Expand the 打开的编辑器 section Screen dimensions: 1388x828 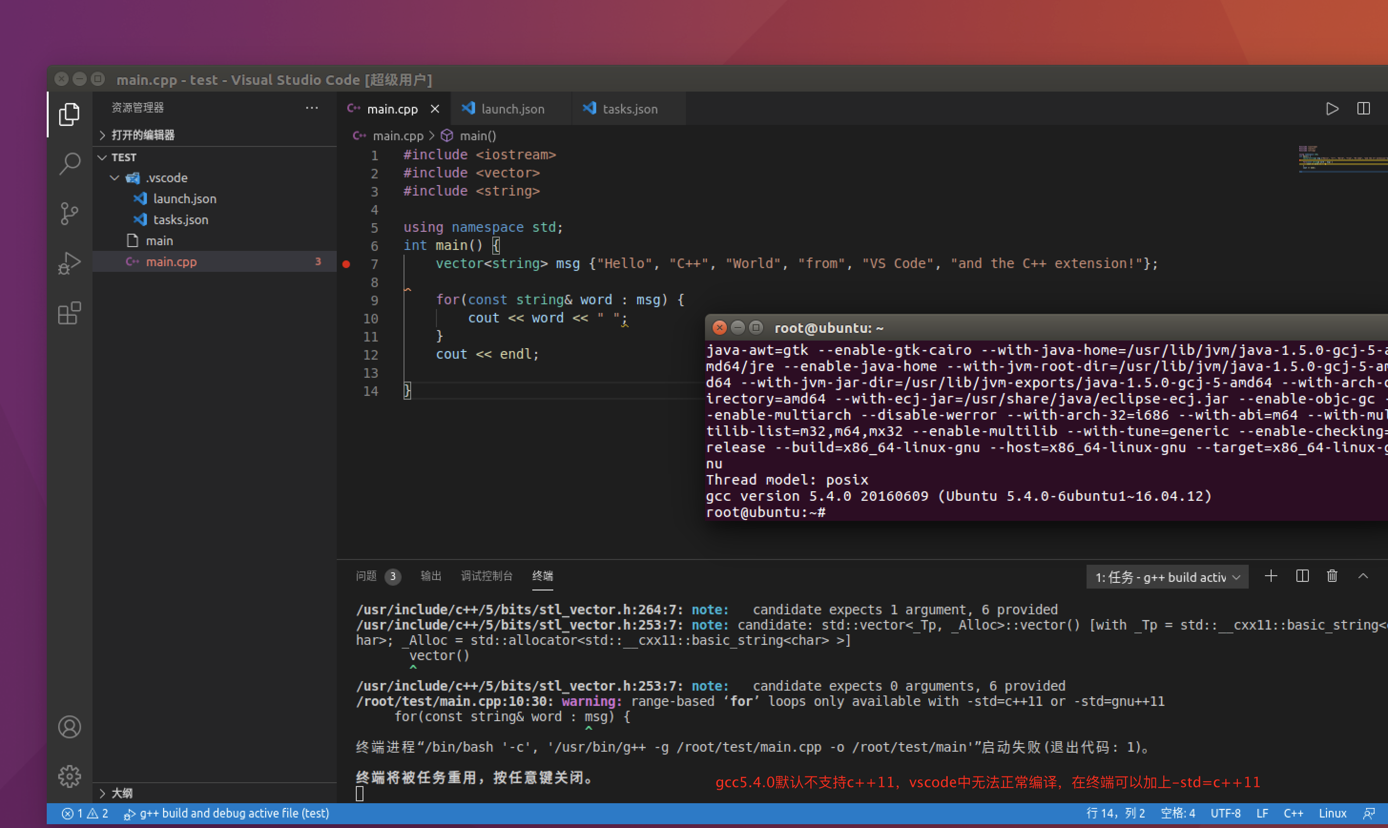[215, 135]
